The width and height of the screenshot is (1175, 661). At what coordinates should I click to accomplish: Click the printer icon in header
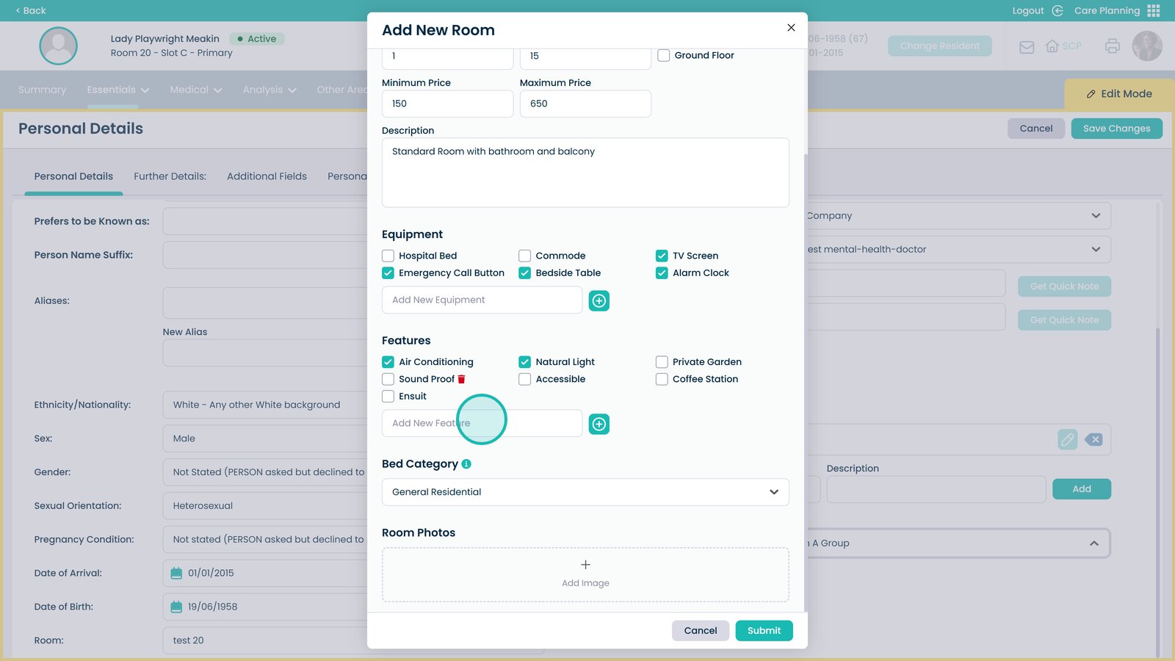1113,46
